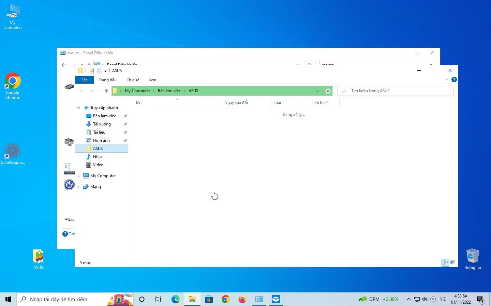Select the Xem ribbon tab
Image resolution: width=491 pixels, height=306 pixels.
(x=152, y=80)
